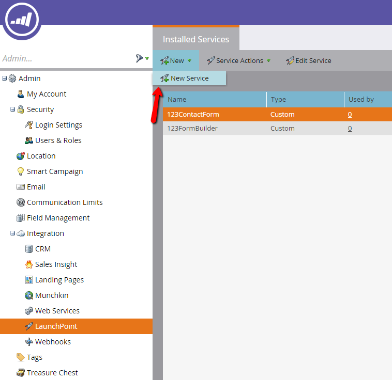This screenshot has width=392, height=380.
Task: Open Used by count for 123FormBuilder
Action: coord(350,129)
